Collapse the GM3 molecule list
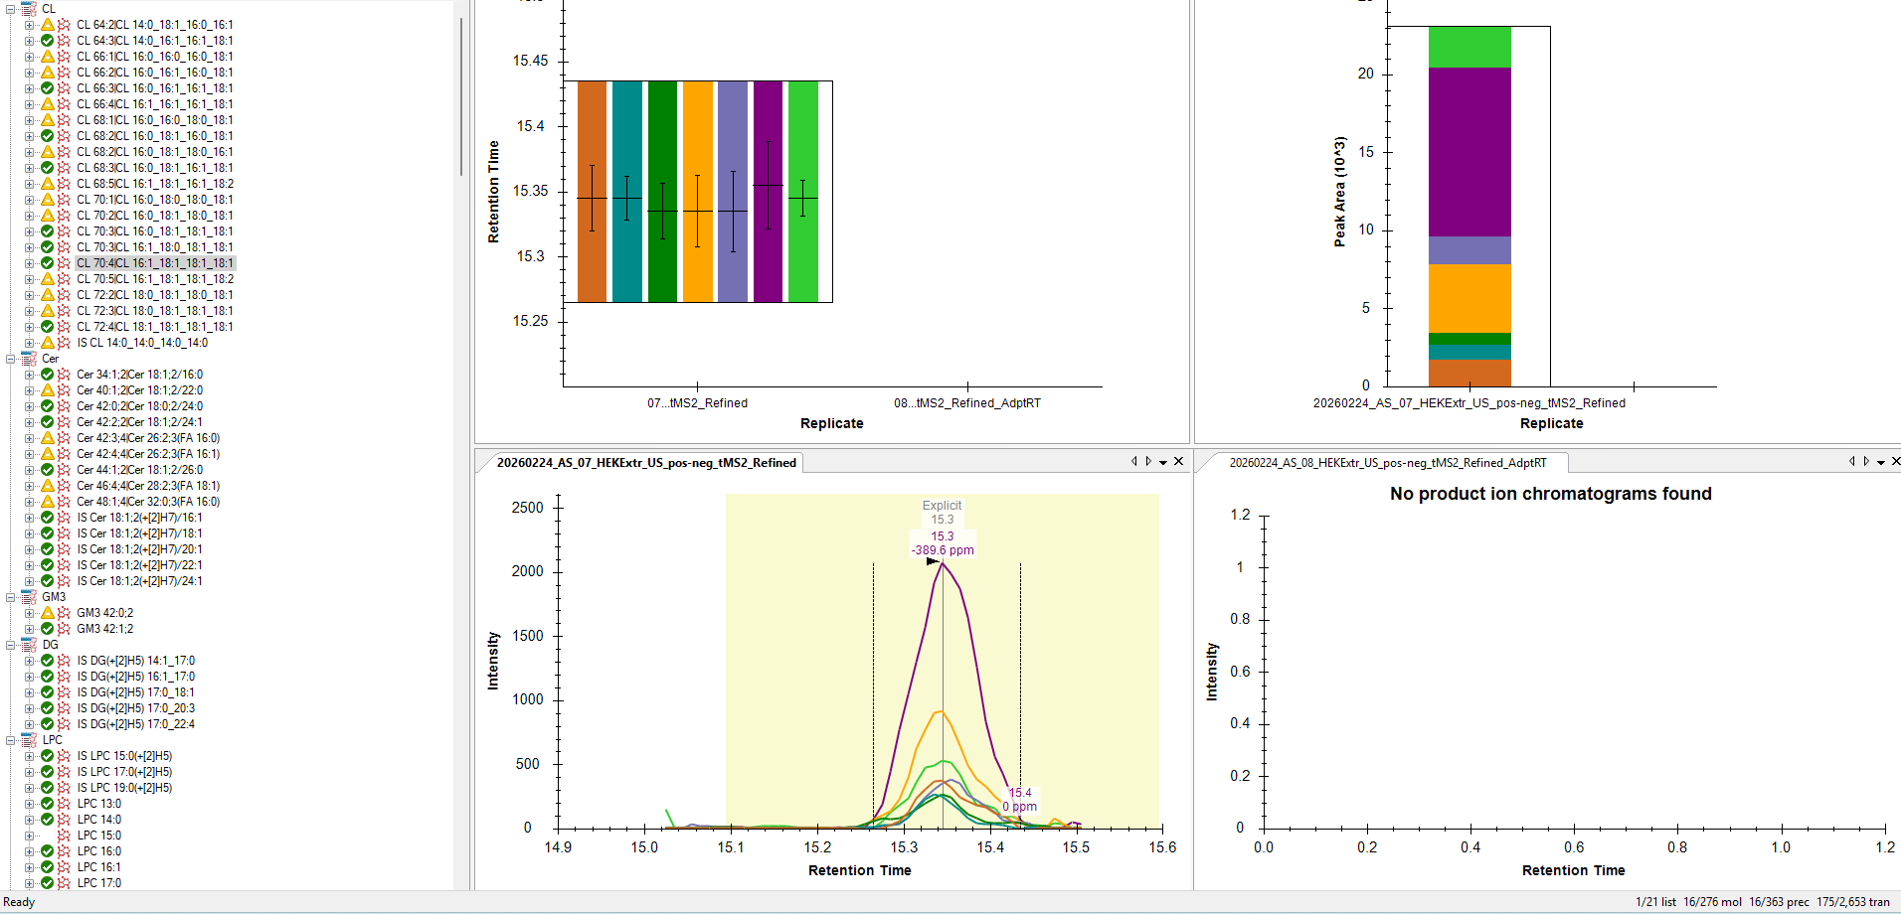This screenshot has width=1901, height=914. point(11,597)
